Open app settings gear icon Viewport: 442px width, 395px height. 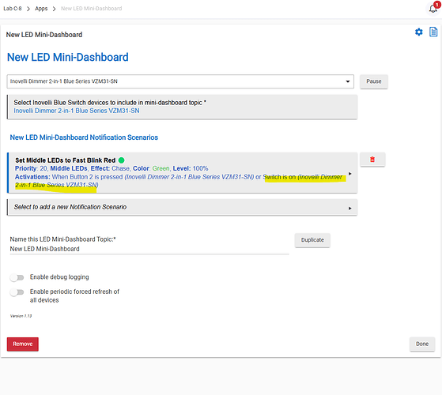[x=419, y=32]
